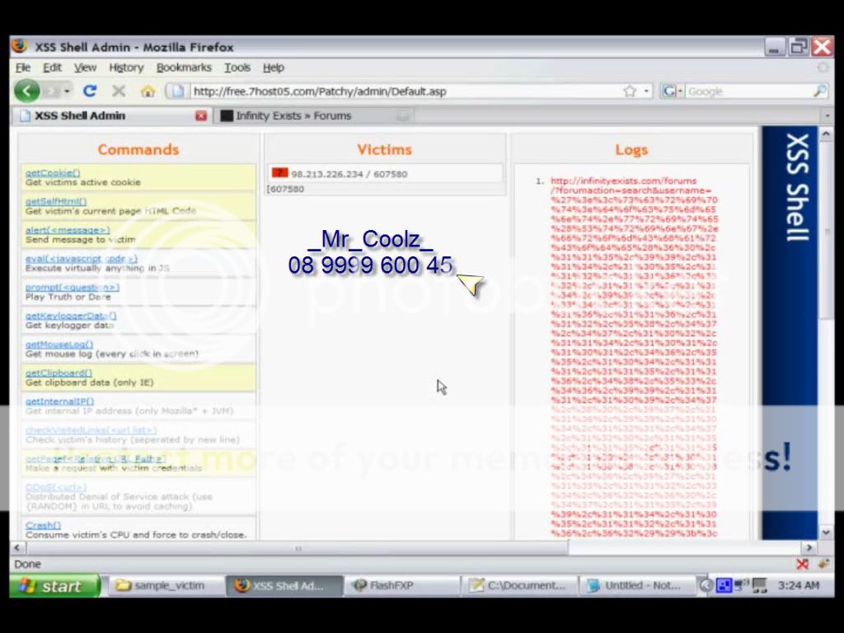The image size is (844, 633).
Task: Run the getInternalIP() command
Action: (x=59, y=401)
